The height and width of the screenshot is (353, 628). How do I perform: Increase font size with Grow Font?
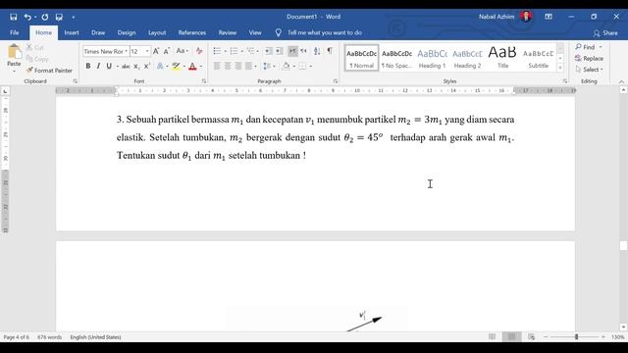point(156,51)
